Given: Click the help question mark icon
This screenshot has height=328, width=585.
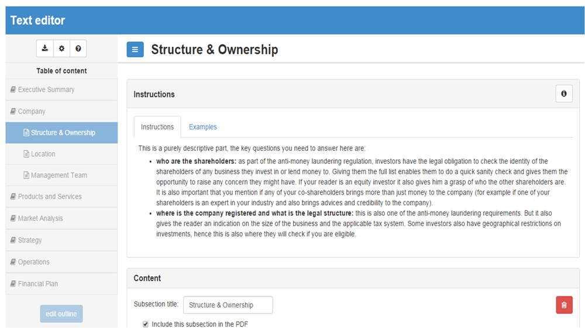Looking at the screenshot, I should (78, 49).
